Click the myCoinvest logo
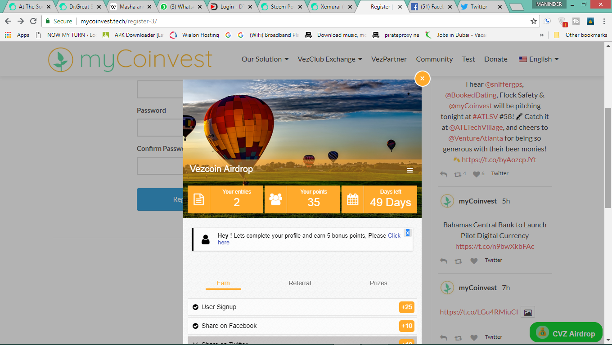This screenshot has height=345, width=612. pyautogui.click(x=130, y=59)
